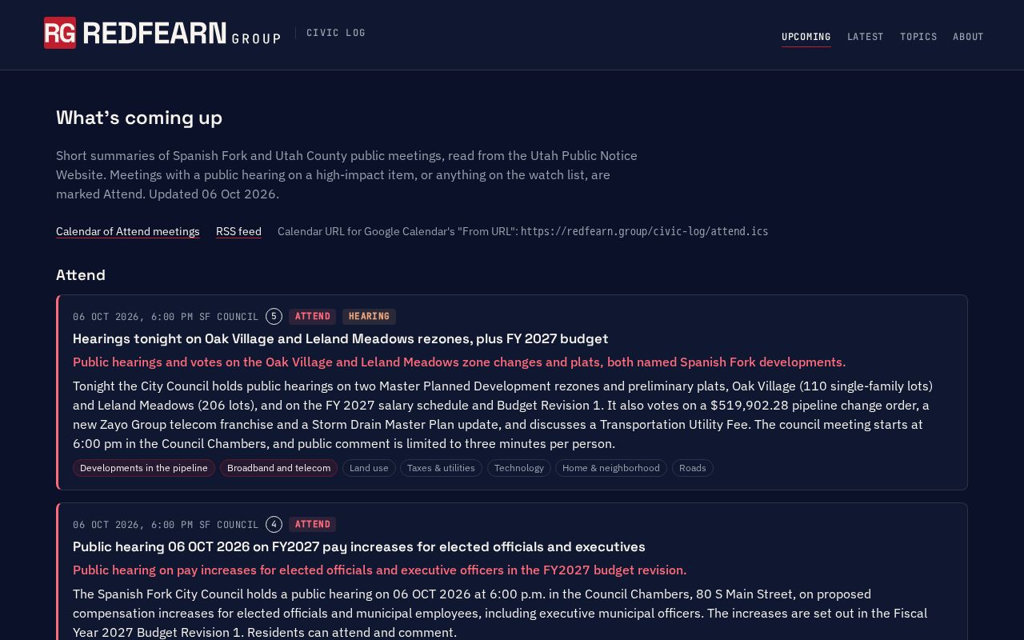This screenshot has width=1024, height=640.
Task: Open the Upcoming nav tab
Action: tap(806, 37)
